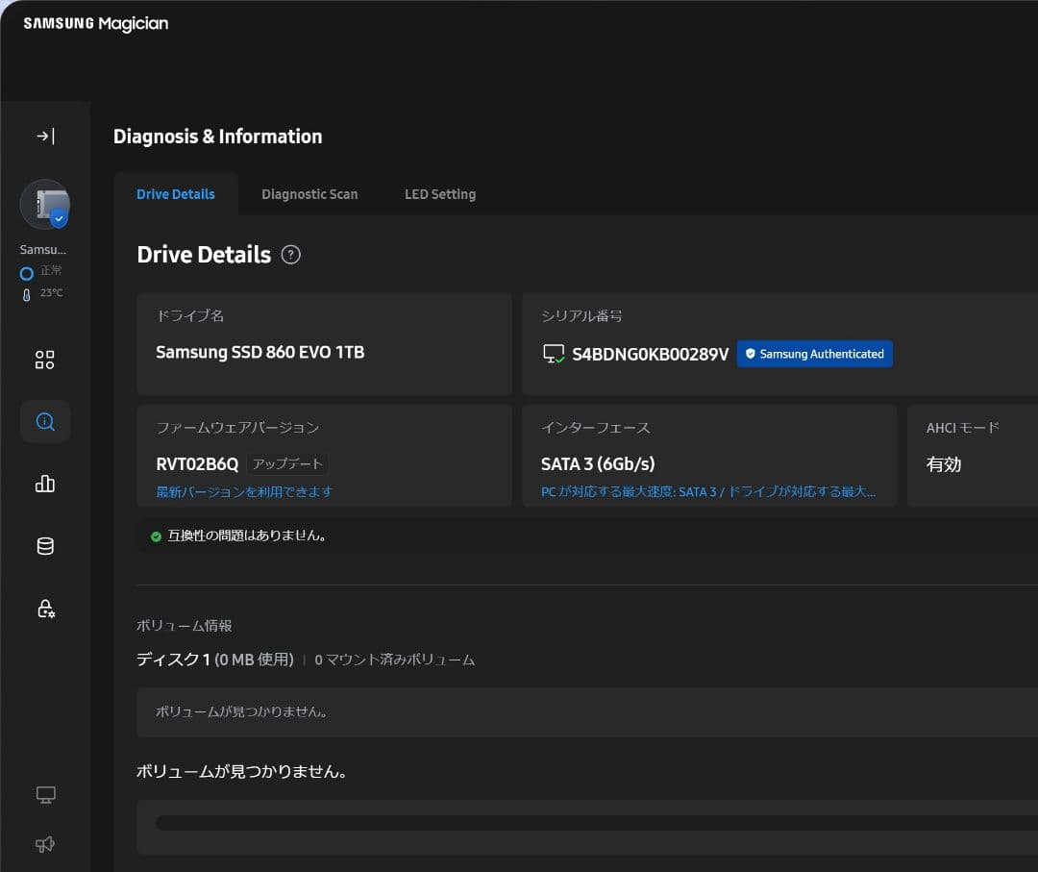
Task: Switch to the Diagnostic Scan tab
Action: coord(309,194)
